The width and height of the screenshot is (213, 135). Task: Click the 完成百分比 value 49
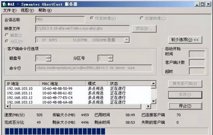[39, 122]
